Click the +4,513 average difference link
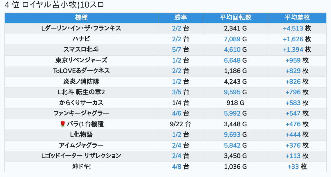The width and height of the screenshot is (331, 177). pos(293,29)
